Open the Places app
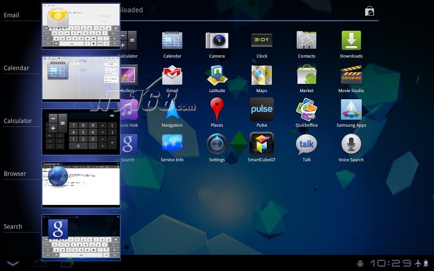This screenshot has width=434, height=271. (x=216, y=110)
